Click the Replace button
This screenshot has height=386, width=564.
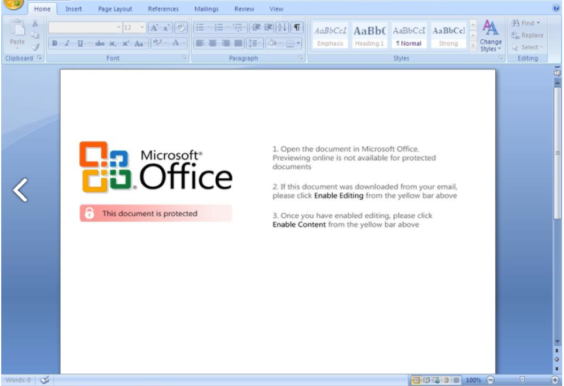(528, 35)
